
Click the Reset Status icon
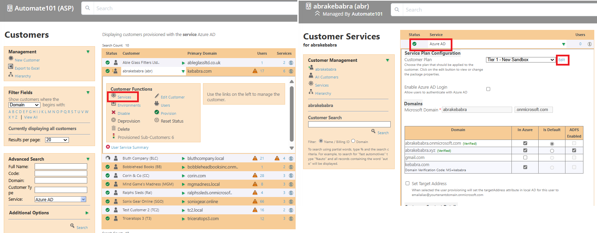click(x=157, y=120)
